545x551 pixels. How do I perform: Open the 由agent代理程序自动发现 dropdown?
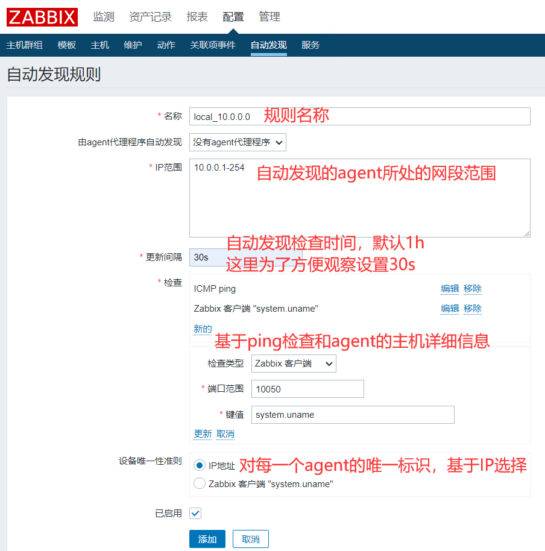(x=238, y=142)
